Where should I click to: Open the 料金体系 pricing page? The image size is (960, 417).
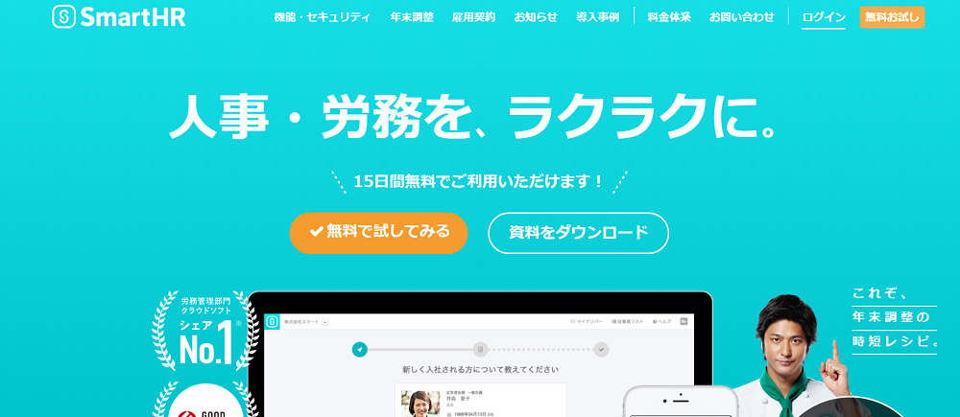[x=669, y=17]
